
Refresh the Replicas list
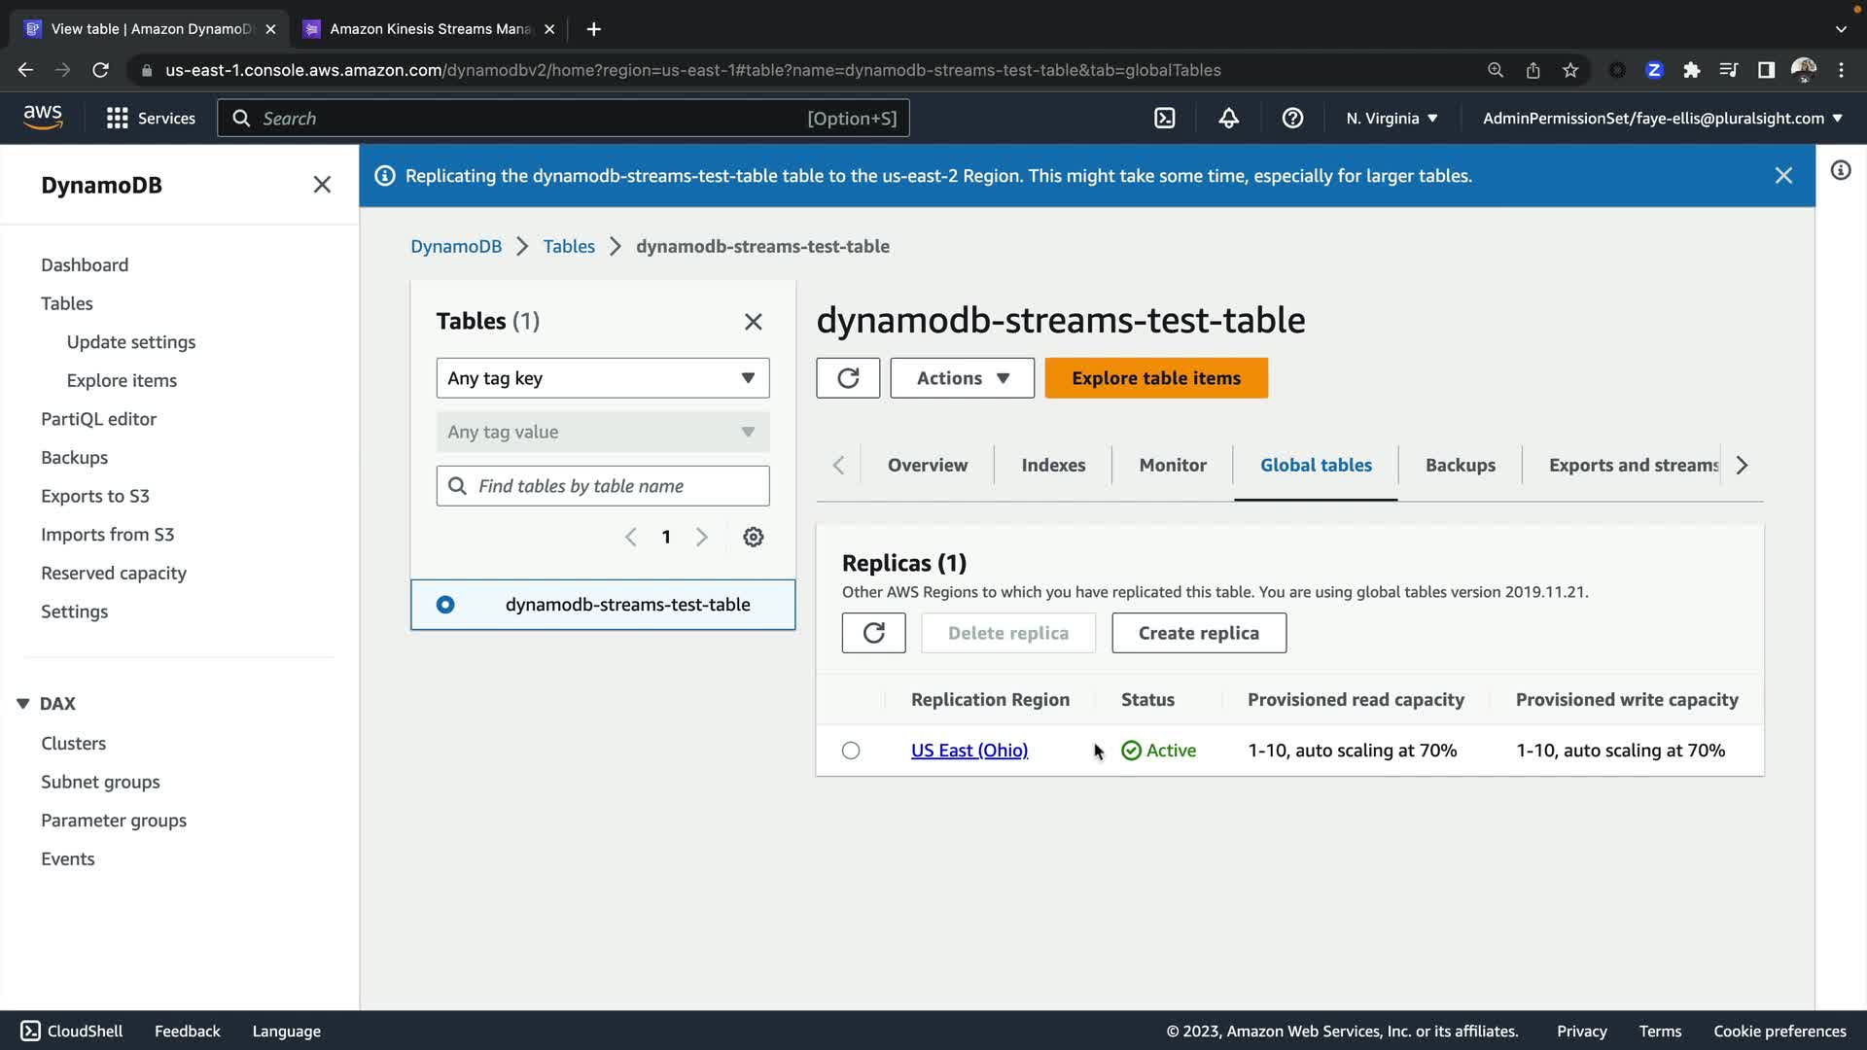pos(873,633)
